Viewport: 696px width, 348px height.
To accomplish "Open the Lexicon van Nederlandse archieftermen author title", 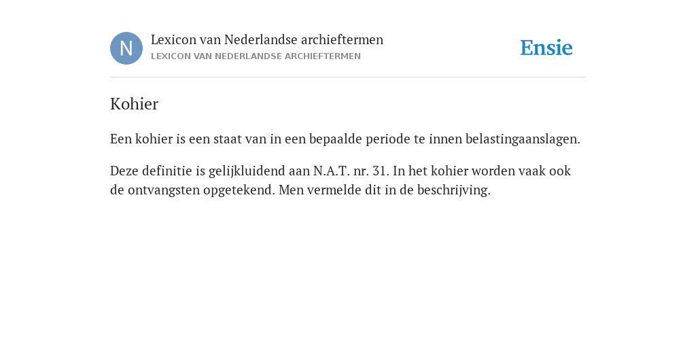I will click(266, 39).
